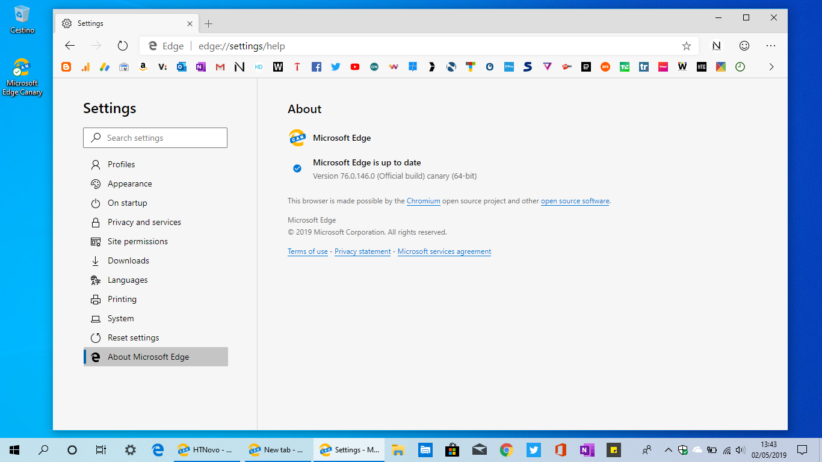This screenshot has height=462, width=822.
Task: Focus the Search settings field
Action: pos(155,138)
